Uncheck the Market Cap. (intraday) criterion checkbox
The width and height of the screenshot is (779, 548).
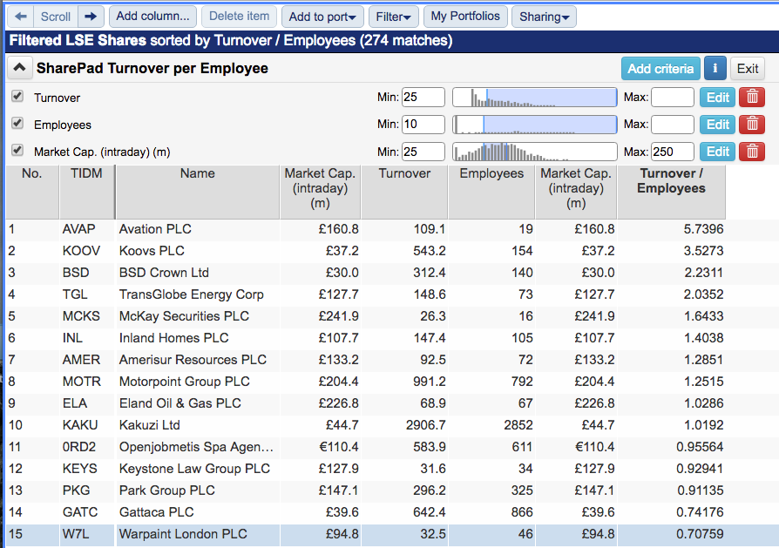17,150
